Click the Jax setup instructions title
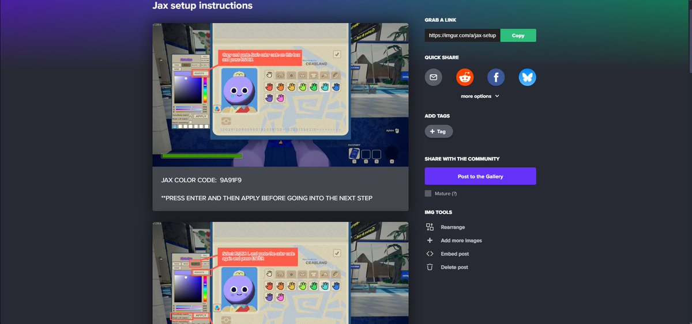The image size is (692, 324). tap(202, 6)
